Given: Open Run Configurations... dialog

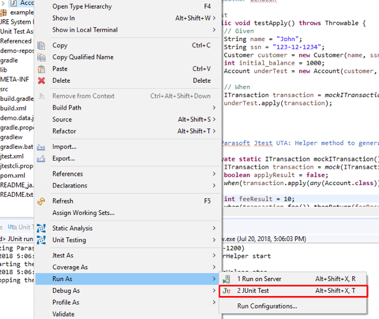Looking at the screenshot, I should pos(267,306).
